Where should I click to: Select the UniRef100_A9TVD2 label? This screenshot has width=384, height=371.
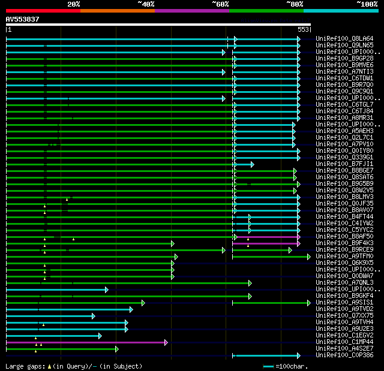pyautogui.click(x=344, y=309)
